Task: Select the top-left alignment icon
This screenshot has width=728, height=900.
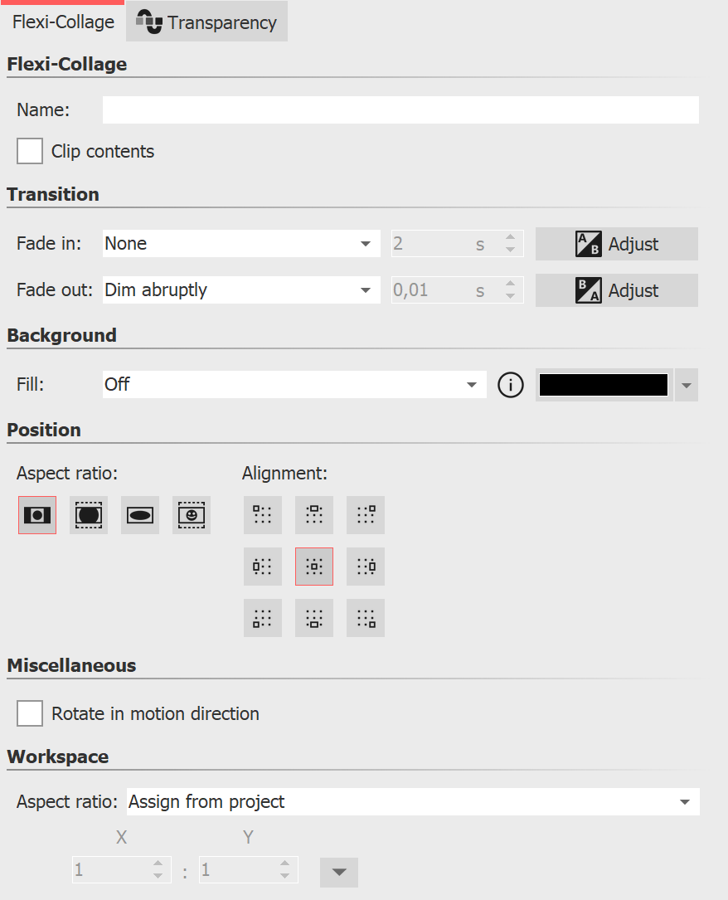Action: (x=263, y=514)
